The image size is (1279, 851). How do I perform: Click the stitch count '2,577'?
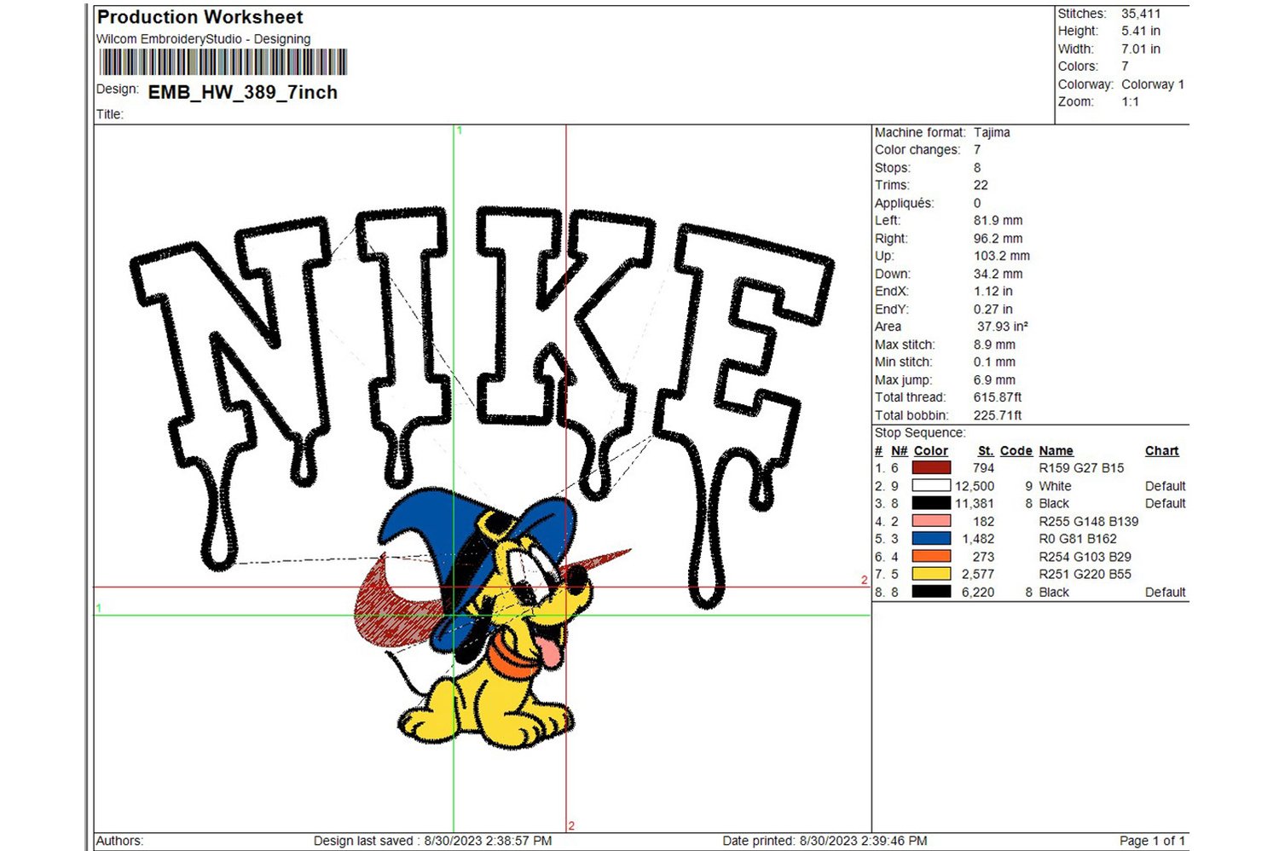click(x=978, y=574)
